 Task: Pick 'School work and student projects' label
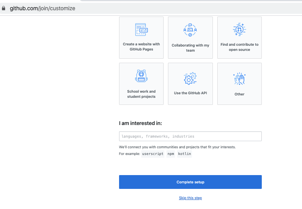142,94
